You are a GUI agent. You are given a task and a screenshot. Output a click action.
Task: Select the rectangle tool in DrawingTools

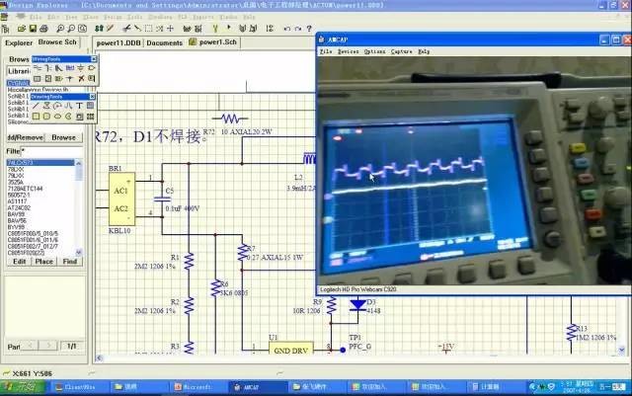(36, 117)
